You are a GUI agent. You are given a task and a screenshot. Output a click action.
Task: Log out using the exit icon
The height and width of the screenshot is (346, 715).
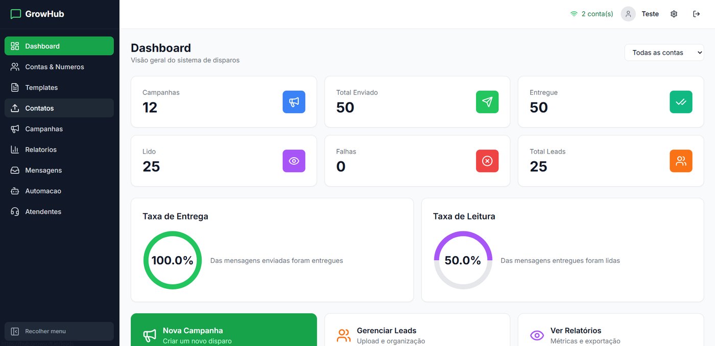click(x=696, y=14)
